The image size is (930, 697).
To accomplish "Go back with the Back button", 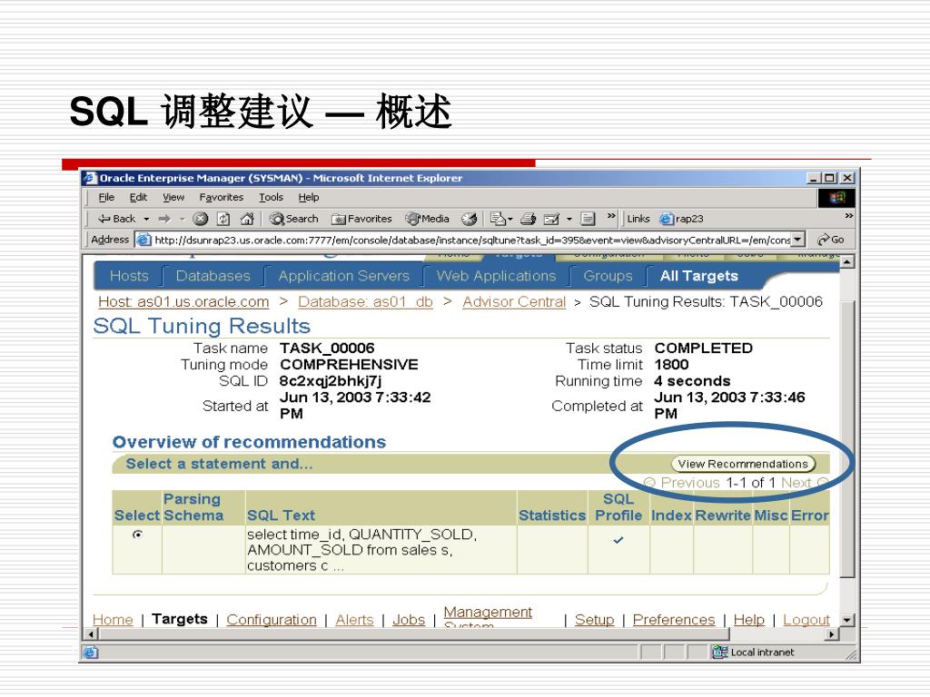I will click(x=117, y=219).
